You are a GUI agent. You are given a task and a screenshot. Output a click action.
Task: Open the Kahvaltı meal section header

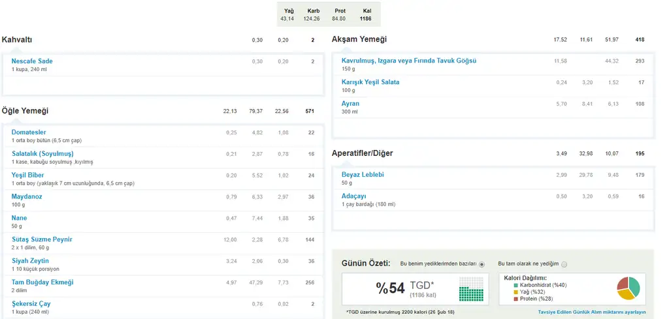17,40
